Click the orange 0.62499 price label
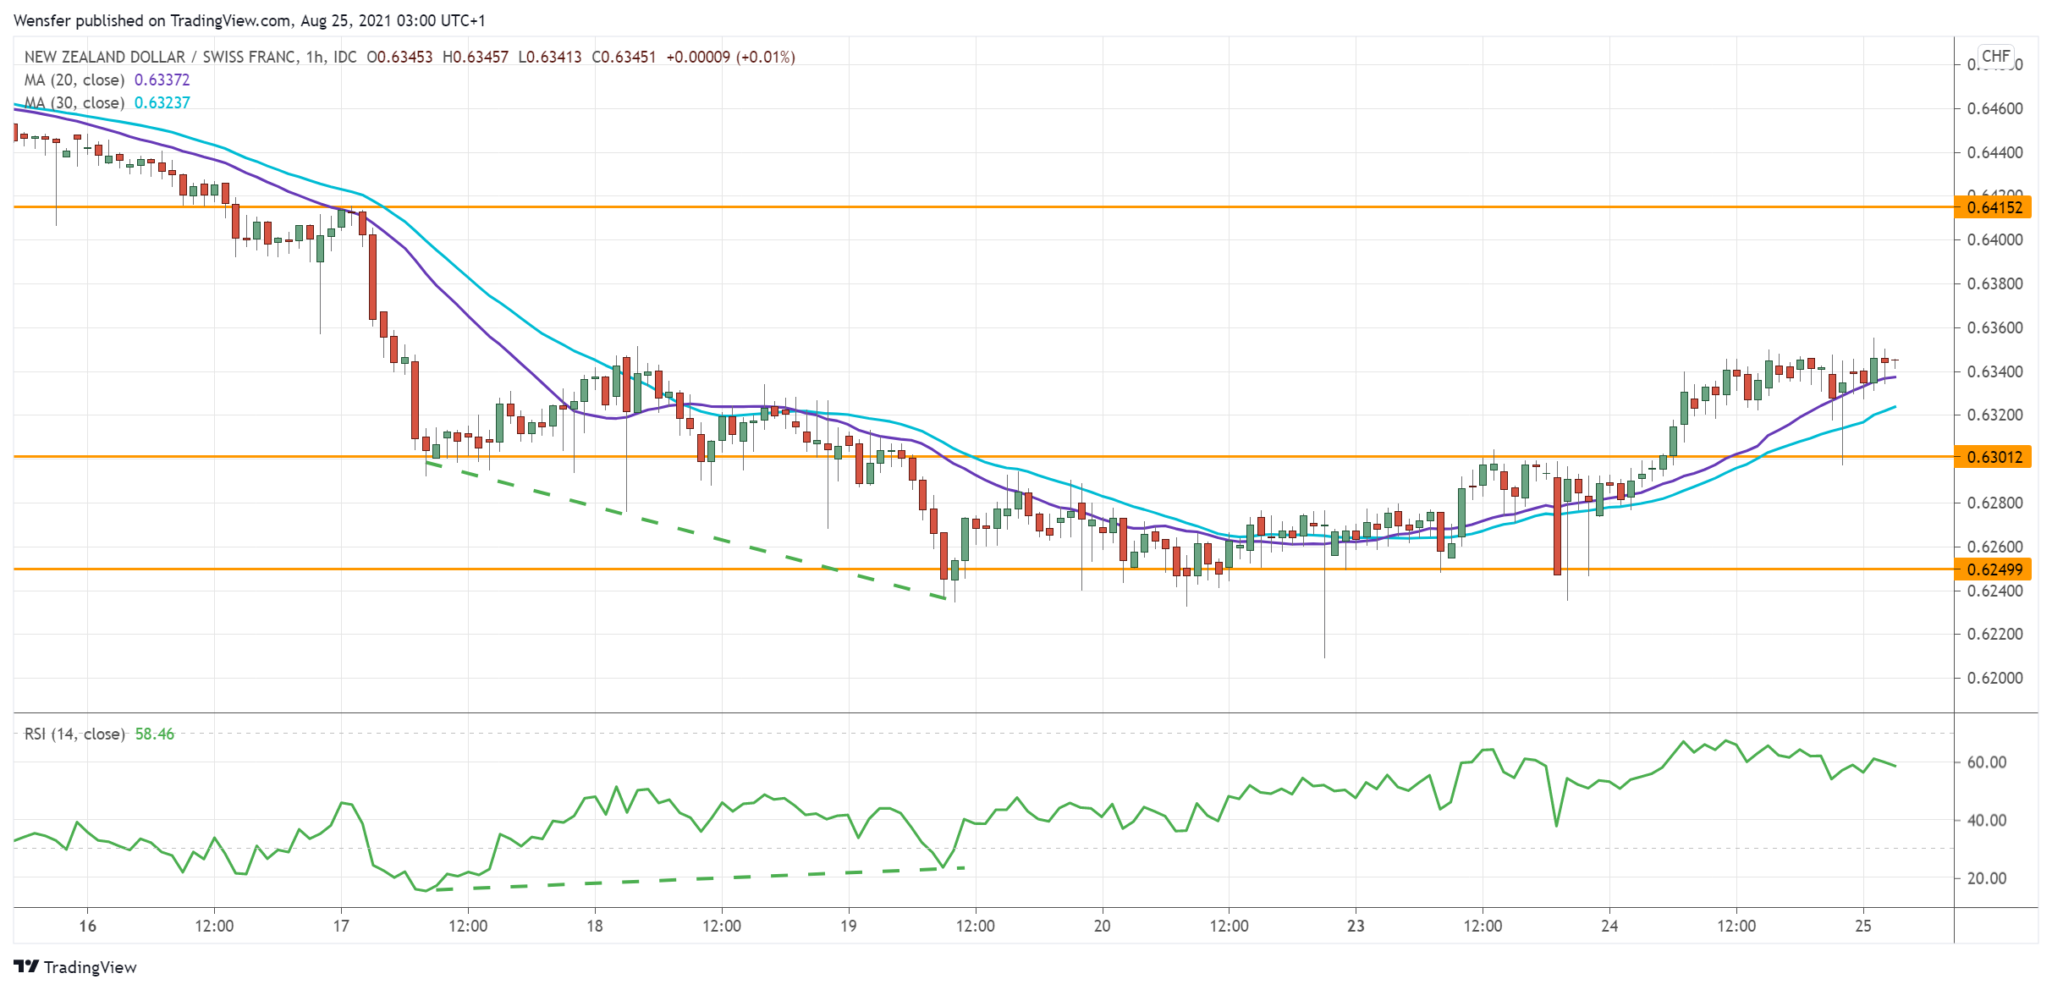Screen dimensions: 2052x990 (x=1994, y=569)
